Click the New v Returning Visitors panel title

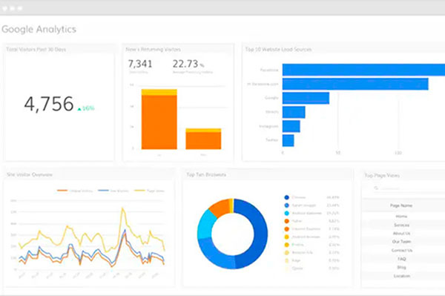[154, 50]
